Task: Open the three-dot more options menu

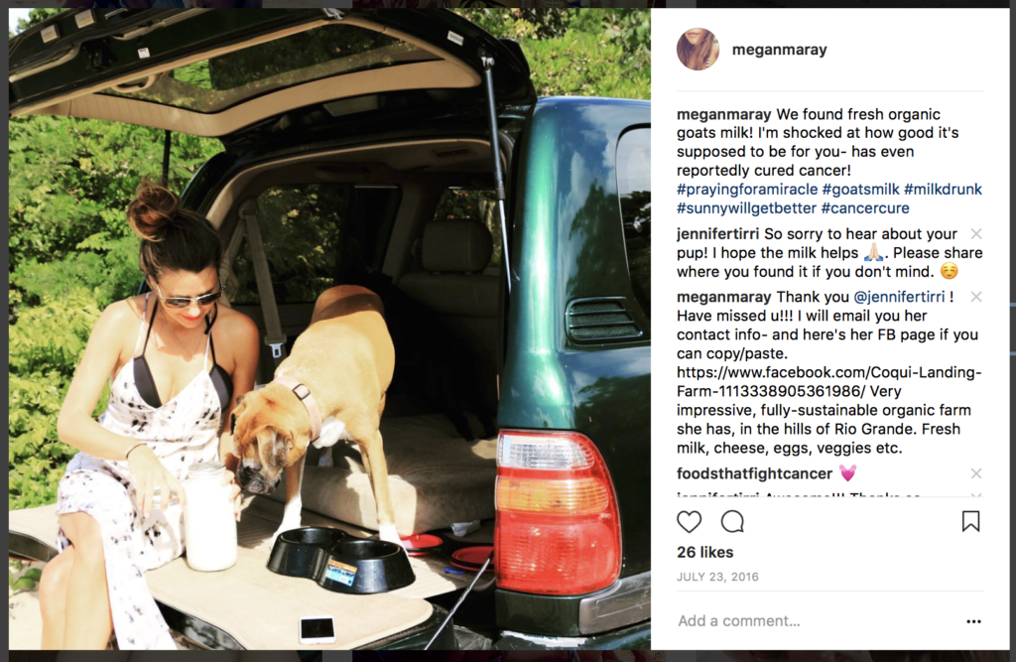Action: 973,621
